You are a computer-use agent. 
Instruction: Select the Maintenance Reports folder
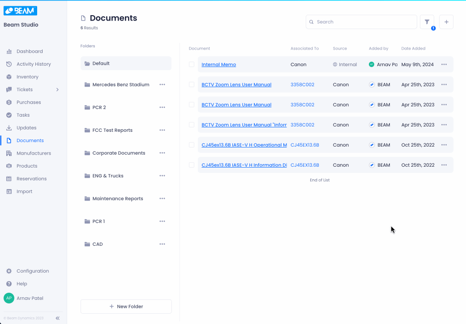pos(118,198)
